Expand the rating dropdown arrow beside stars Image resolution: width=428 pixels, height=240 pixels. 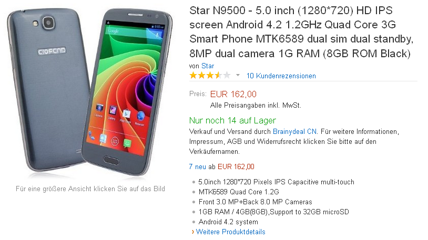(238, 75)
